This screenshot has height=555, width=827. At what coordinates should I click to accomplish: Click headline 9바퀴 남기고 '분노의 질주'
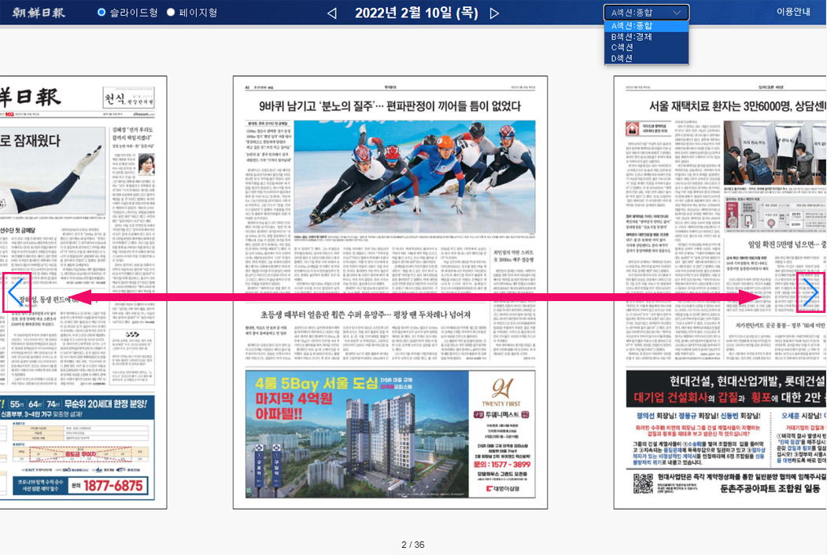[390, 106]
